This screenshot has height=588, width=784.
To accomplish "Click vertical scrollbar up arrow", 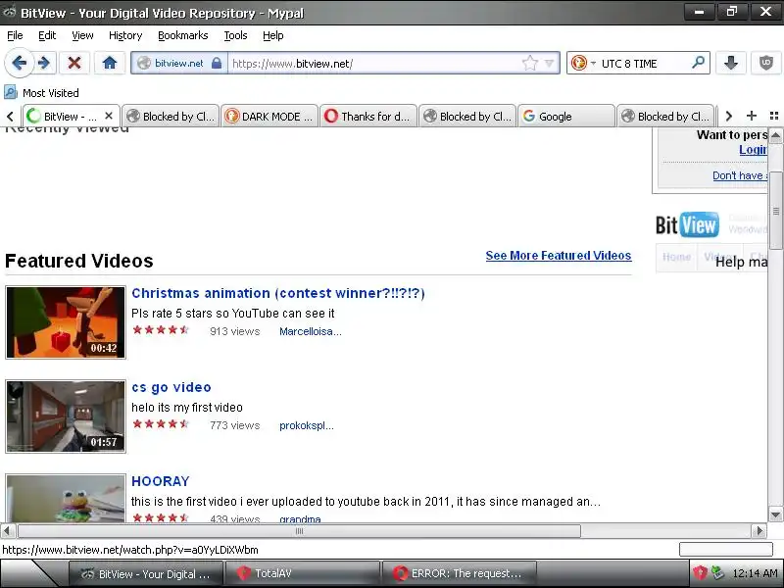I will tap(775, 135).
